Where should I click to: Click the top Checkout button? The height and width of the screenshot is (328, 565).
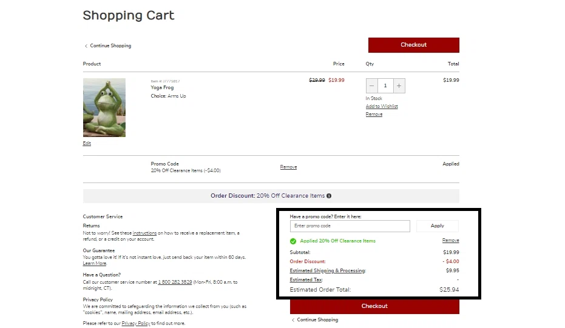pyautogui.click(x=413, y=45)
